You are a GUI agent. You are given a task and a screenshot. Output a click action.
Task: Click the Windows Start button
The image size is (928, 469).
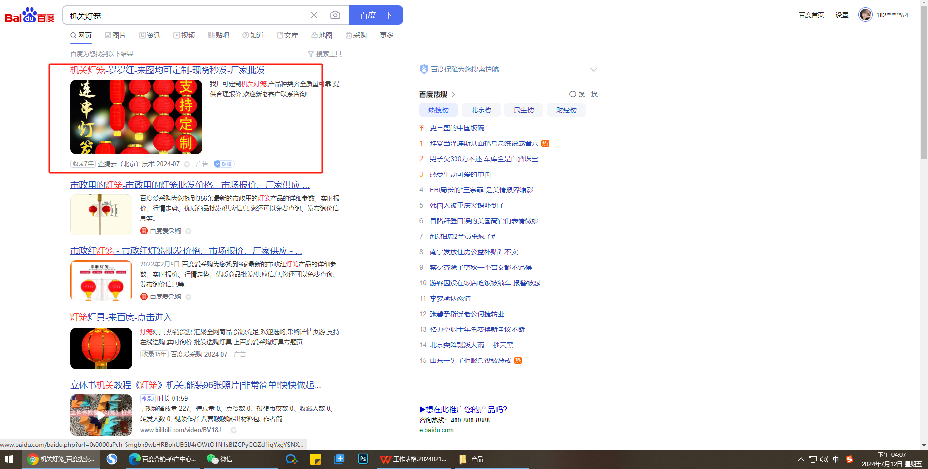click(9, 459)
